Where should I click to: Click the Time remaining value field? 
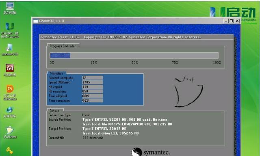(93, 100)
